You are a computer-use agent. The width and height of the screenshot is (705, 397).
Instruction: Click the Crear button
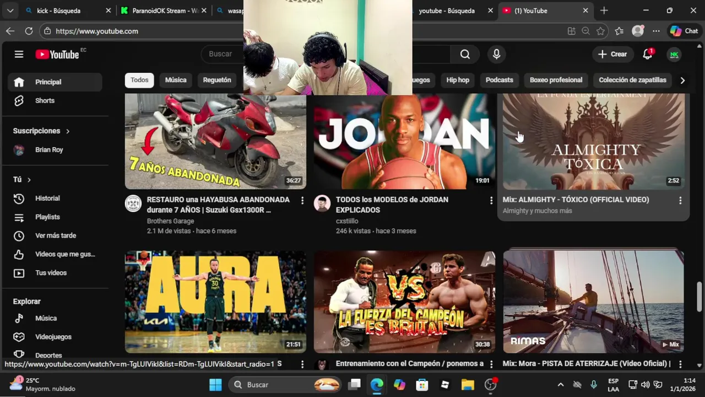tap(612, 54)
